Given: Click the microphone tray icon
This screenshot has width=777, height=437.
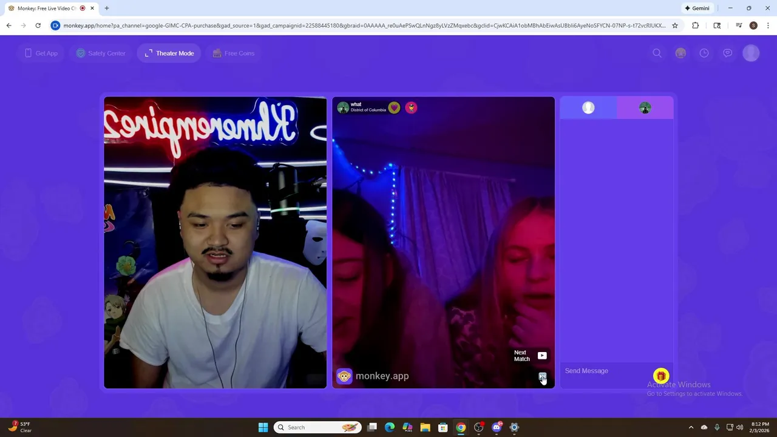Looking at the screenshot, I should (717, 427).
